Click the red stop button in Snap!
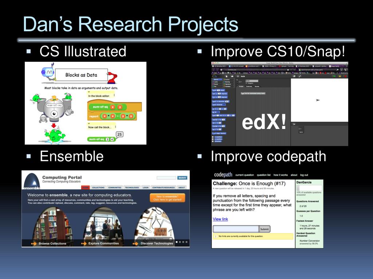373x279 pixels. [x=346, y=76]
